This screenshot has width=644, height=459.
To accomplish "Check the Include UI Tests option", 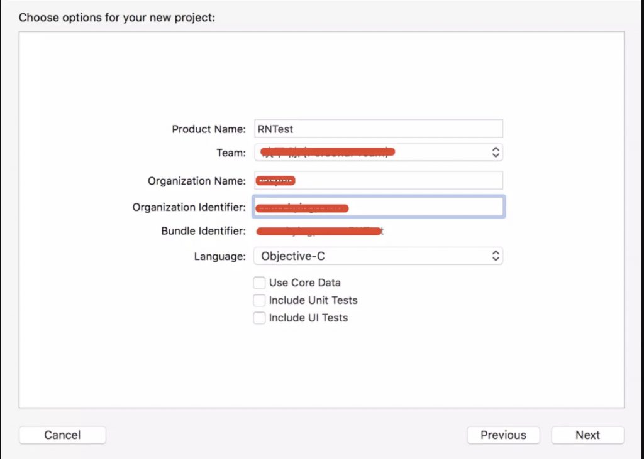I will pos(259,318).
